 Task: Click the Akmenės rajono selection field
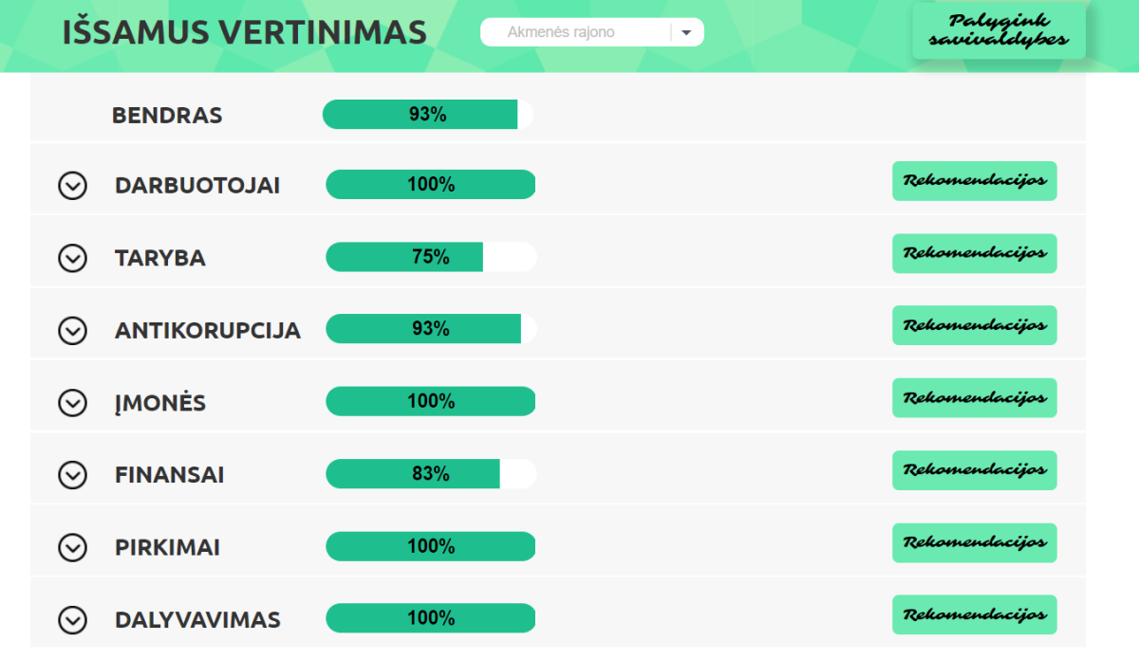click(592, 32)
